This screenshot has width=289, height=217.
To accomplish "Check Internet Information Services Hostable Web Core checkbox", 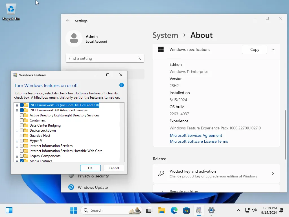I will pyautogui.click(x=22, y=151).
